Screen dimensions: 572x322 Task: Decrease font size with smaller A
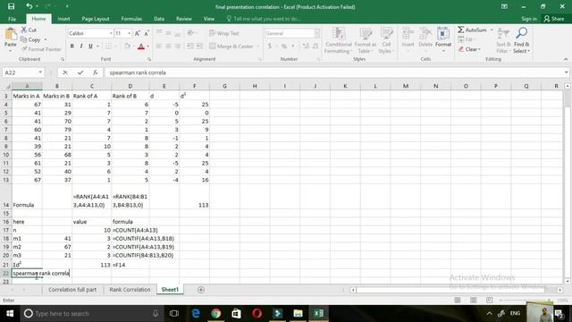click(147, 33)
